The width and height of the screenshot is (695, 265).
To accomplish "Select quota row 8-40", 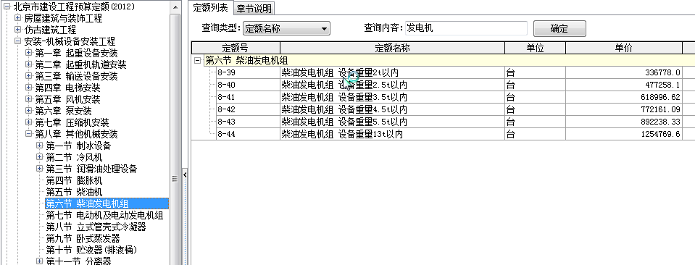I will (x=248, y=85).
